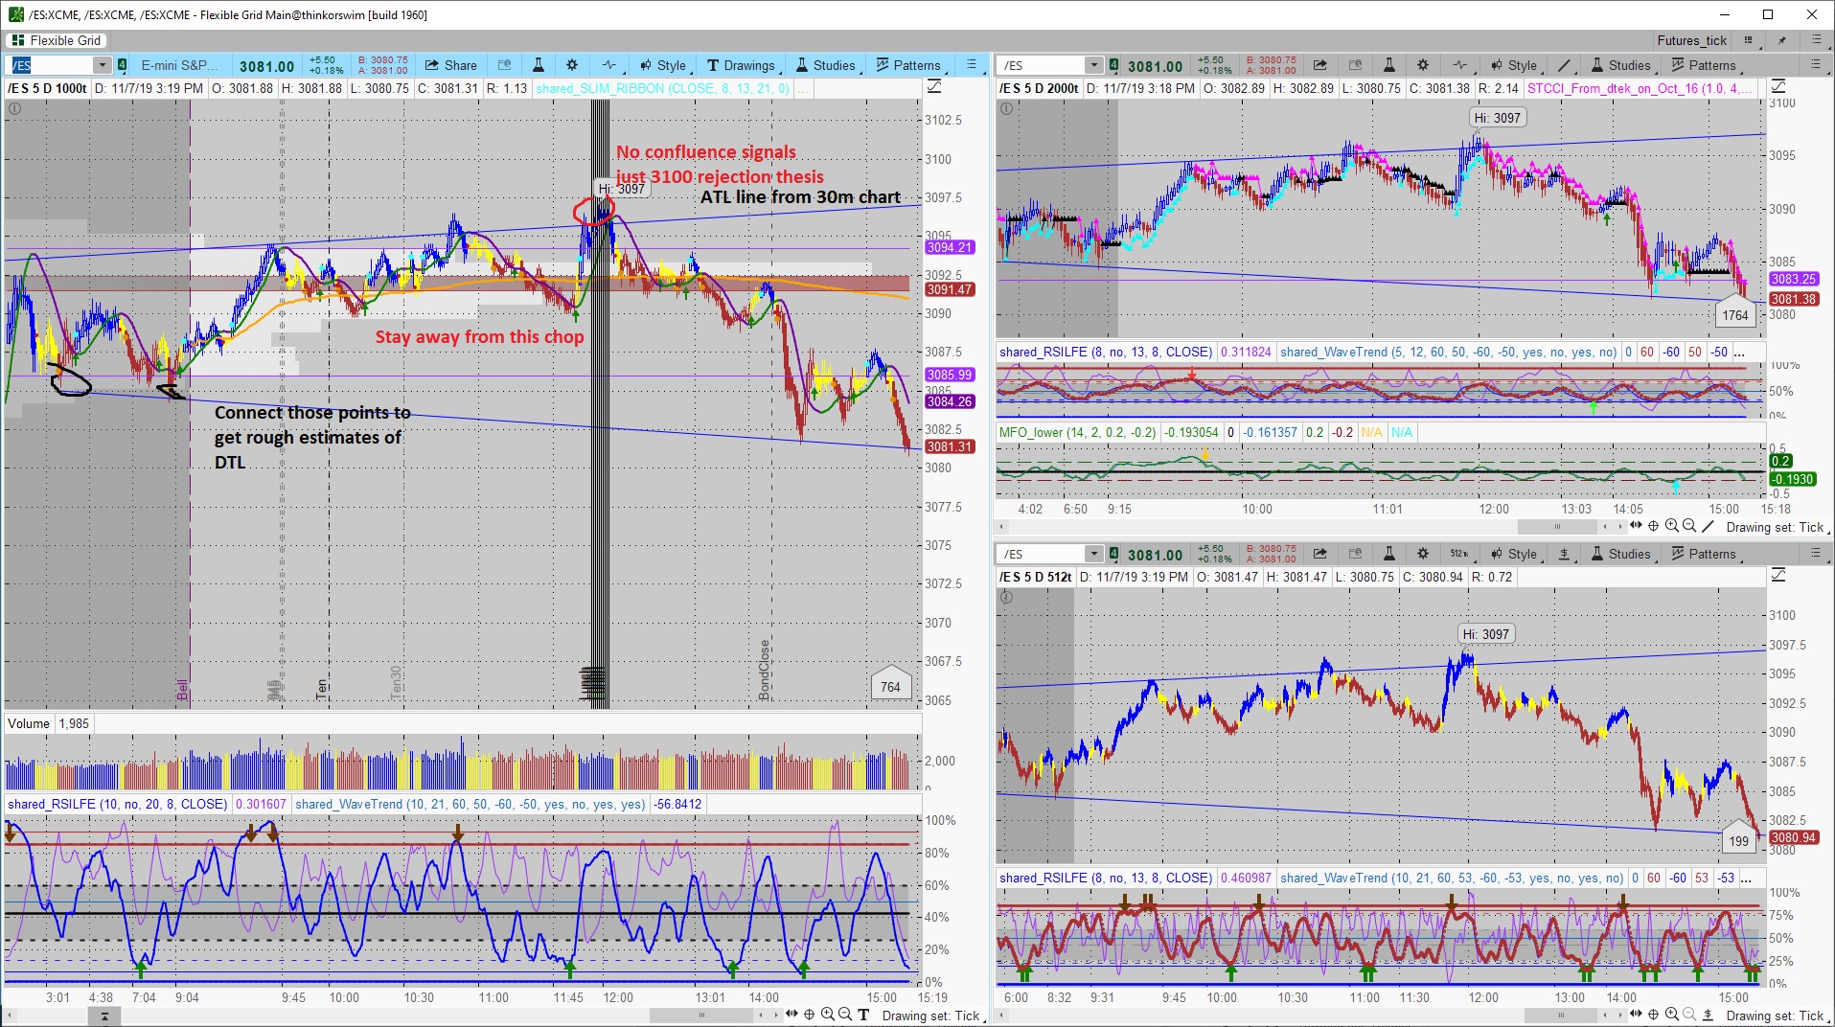Screen dimensions: 1835x1027
Task: Open Share in the left chart toolbar
Action: pyautogui.click(x=450, y=65)
